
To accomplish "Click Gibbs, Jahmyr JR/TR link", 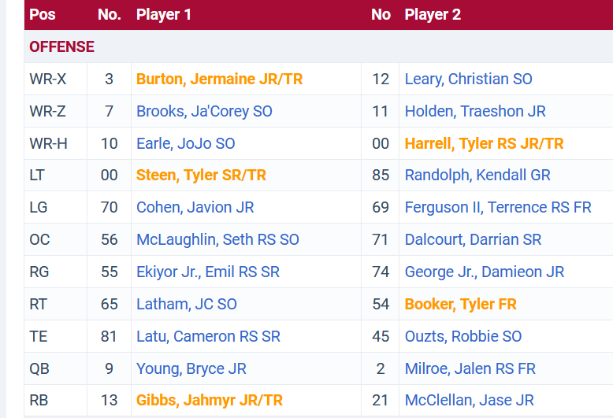I will (x=209, y=400).
